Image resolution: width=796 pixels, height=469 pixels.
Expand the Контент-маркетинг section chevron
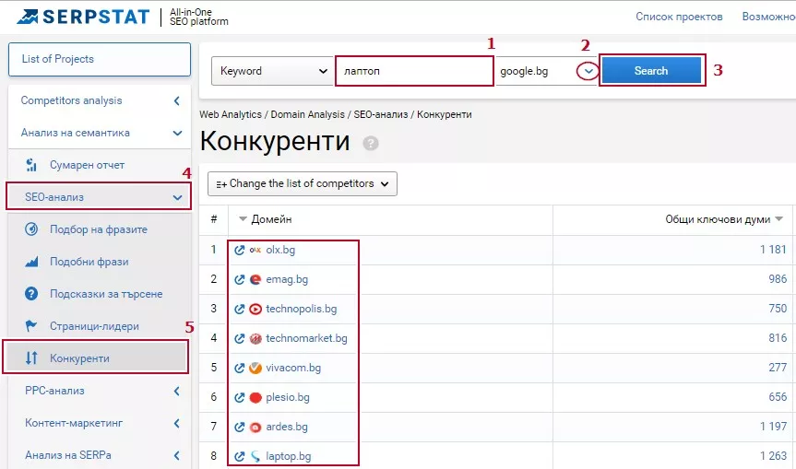[x=177, y=423]
